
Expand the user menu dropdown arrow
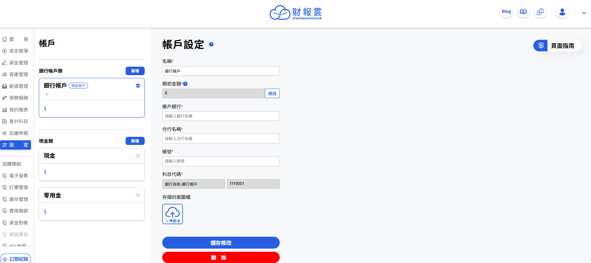(x=584, y=13)
